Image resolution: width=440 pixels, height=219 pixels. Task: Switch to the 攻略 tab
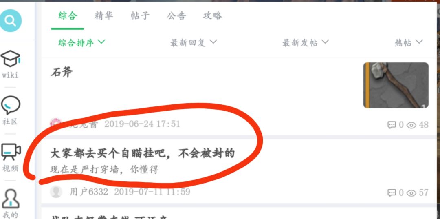point(212,15)
